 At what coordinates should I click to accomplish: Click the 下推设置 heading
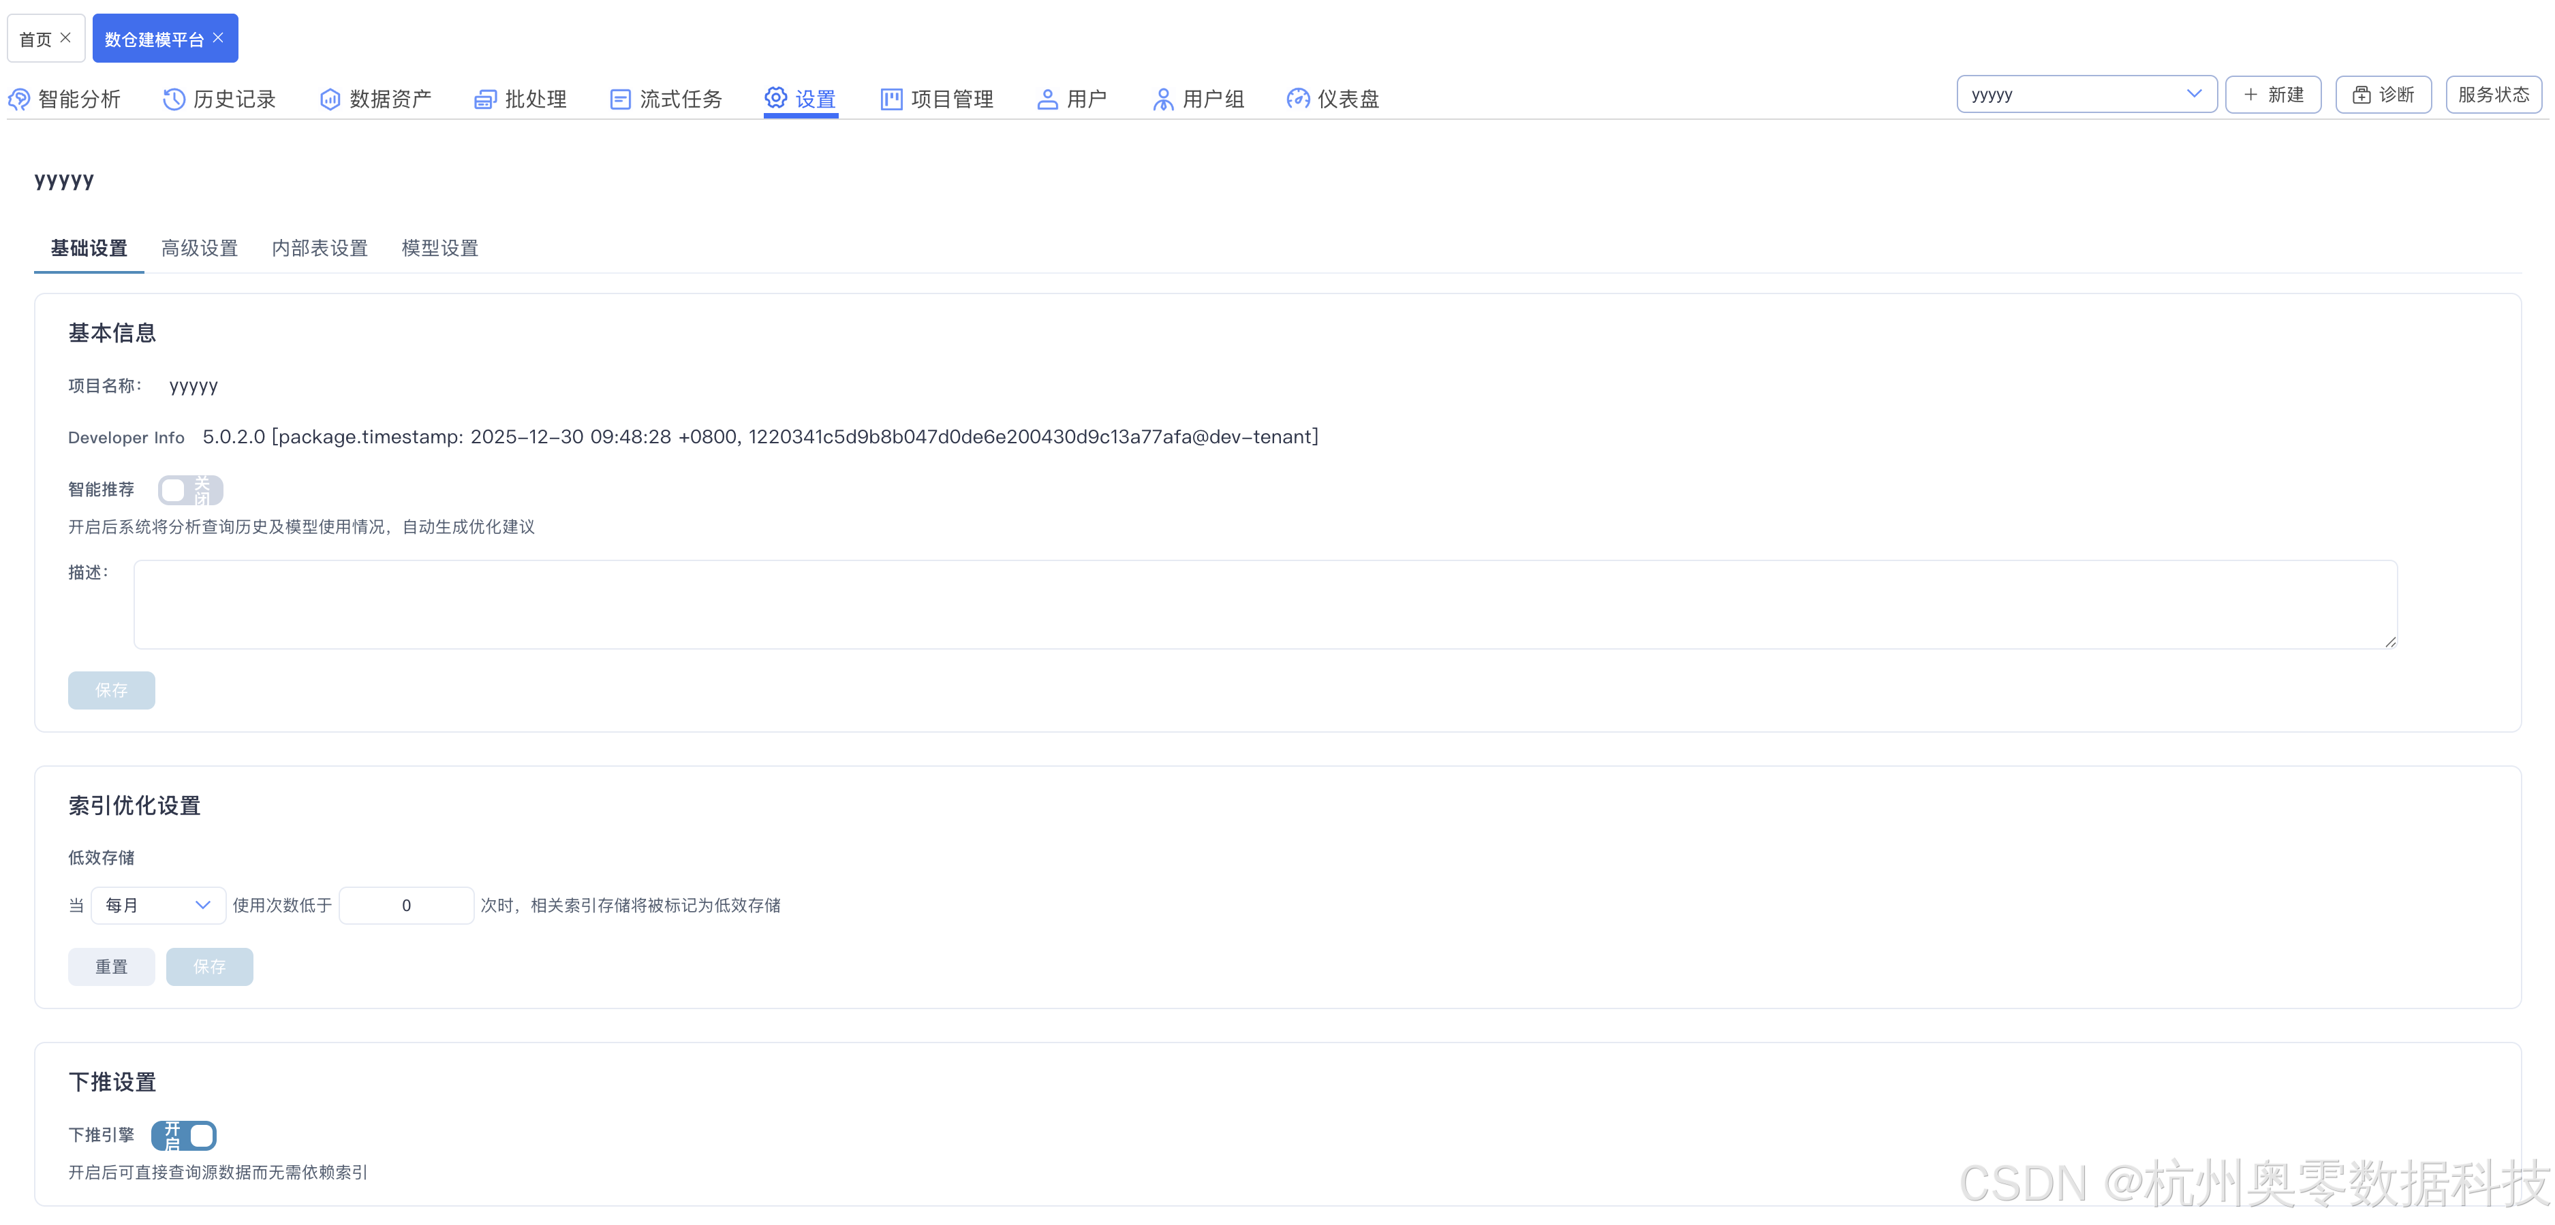[112, 1082]
